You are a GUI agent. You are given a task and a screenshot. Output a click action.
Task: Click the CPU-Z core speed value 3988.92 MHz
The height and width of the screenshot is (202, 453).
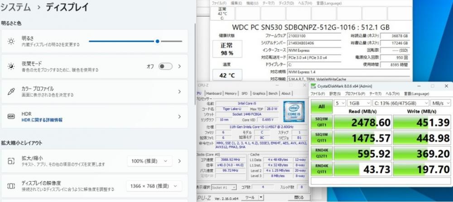[x=231, y=160]
